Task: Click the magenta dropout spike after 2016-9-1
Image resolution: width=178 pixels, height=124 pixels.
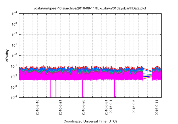Action: click(114, 89)
